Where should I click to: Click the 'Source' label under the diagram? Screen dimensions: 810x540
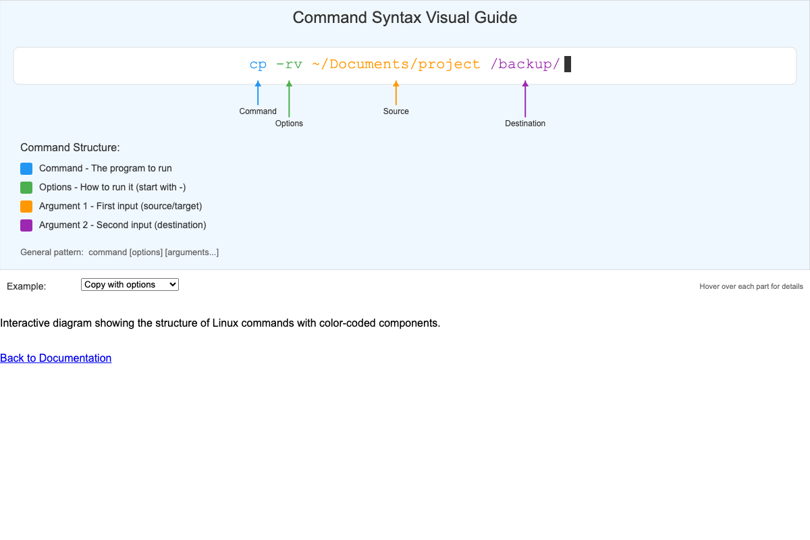[396, 111]
